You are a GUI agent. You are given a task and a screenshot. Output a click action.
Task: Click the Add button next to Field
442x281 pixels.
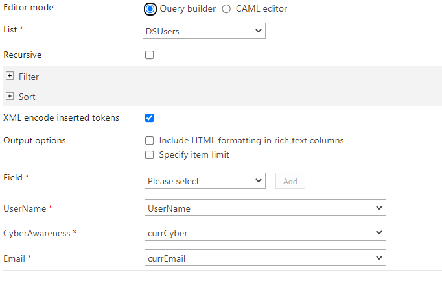[x=290, y=181]
